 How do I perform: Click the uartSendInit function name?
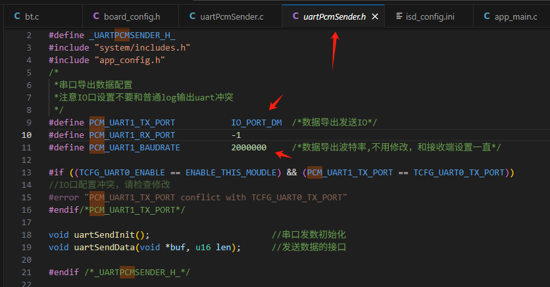[104, 235]
